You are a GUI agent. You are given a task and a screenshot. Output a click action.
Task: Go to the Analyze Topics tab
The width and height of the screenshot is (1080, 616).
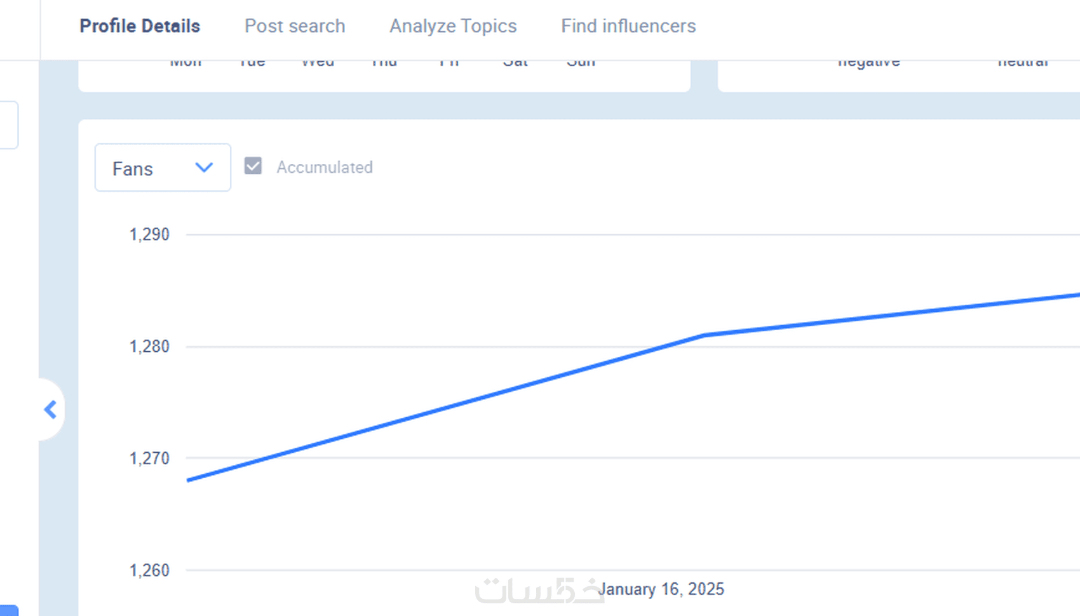pyautogui.click(x=453, y=26)
